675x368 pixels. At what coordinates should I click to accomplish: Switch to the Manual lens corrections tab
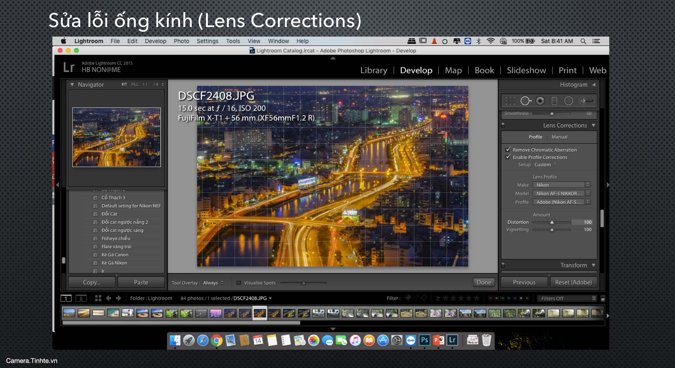coord(559,137)
